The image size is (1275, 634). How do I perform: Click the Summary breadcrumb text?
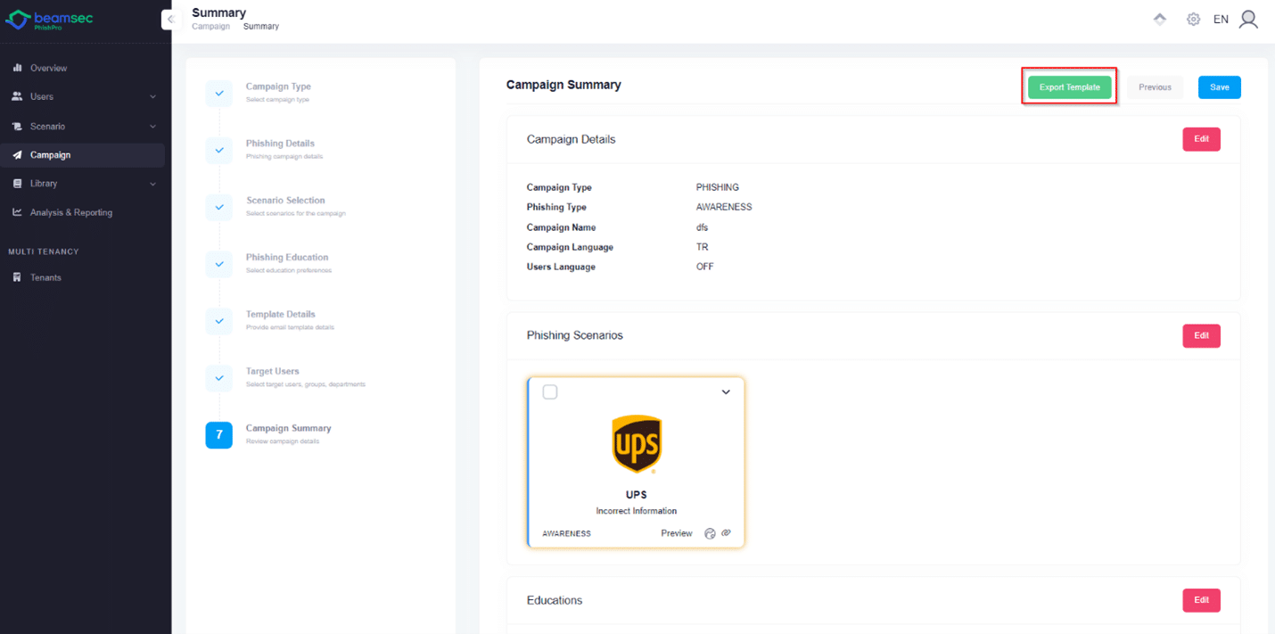pos(261,27)
